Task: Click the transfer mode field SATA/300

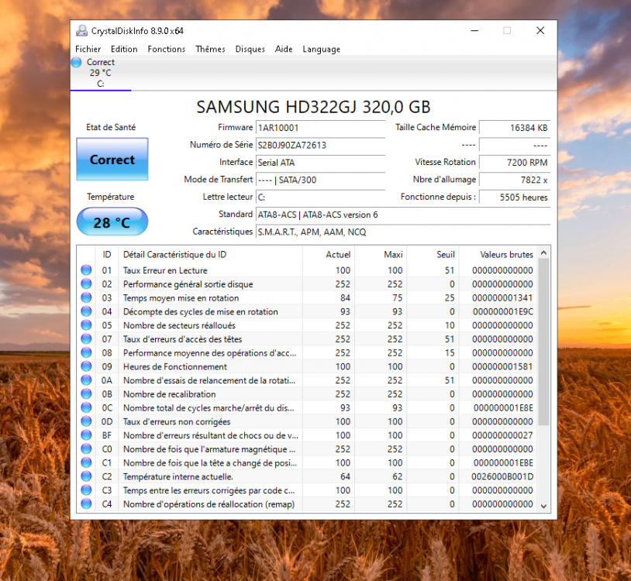Action: click(x=320, y=180)
